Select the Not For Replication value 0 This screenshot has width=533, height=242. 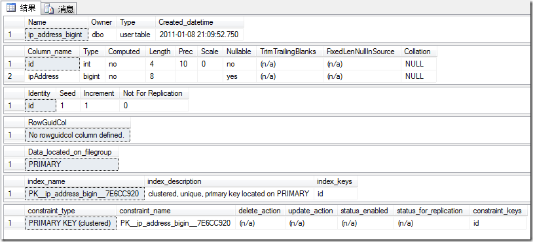tap(154, 106)
